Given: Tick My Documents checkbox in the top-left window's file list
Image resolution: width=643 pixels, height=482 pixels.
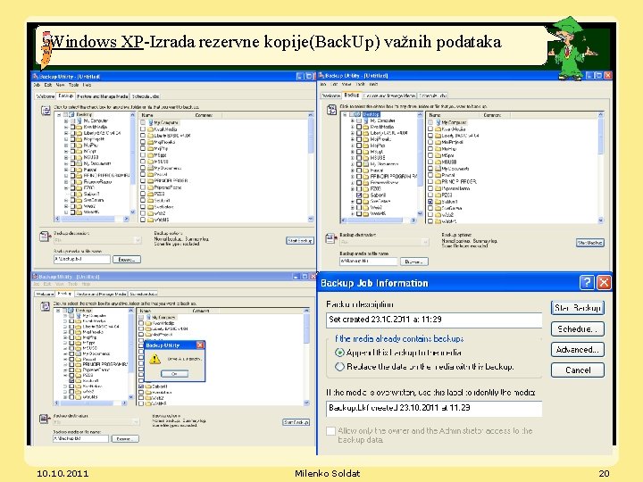Looking at the screenshot, I should pyautogui.click(x=143, y=168).
